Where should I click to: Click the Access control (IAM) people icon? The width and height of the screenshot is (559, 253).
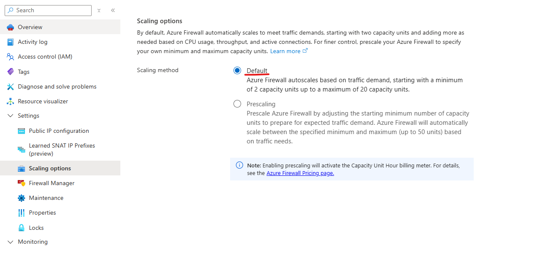pos(11,57)
